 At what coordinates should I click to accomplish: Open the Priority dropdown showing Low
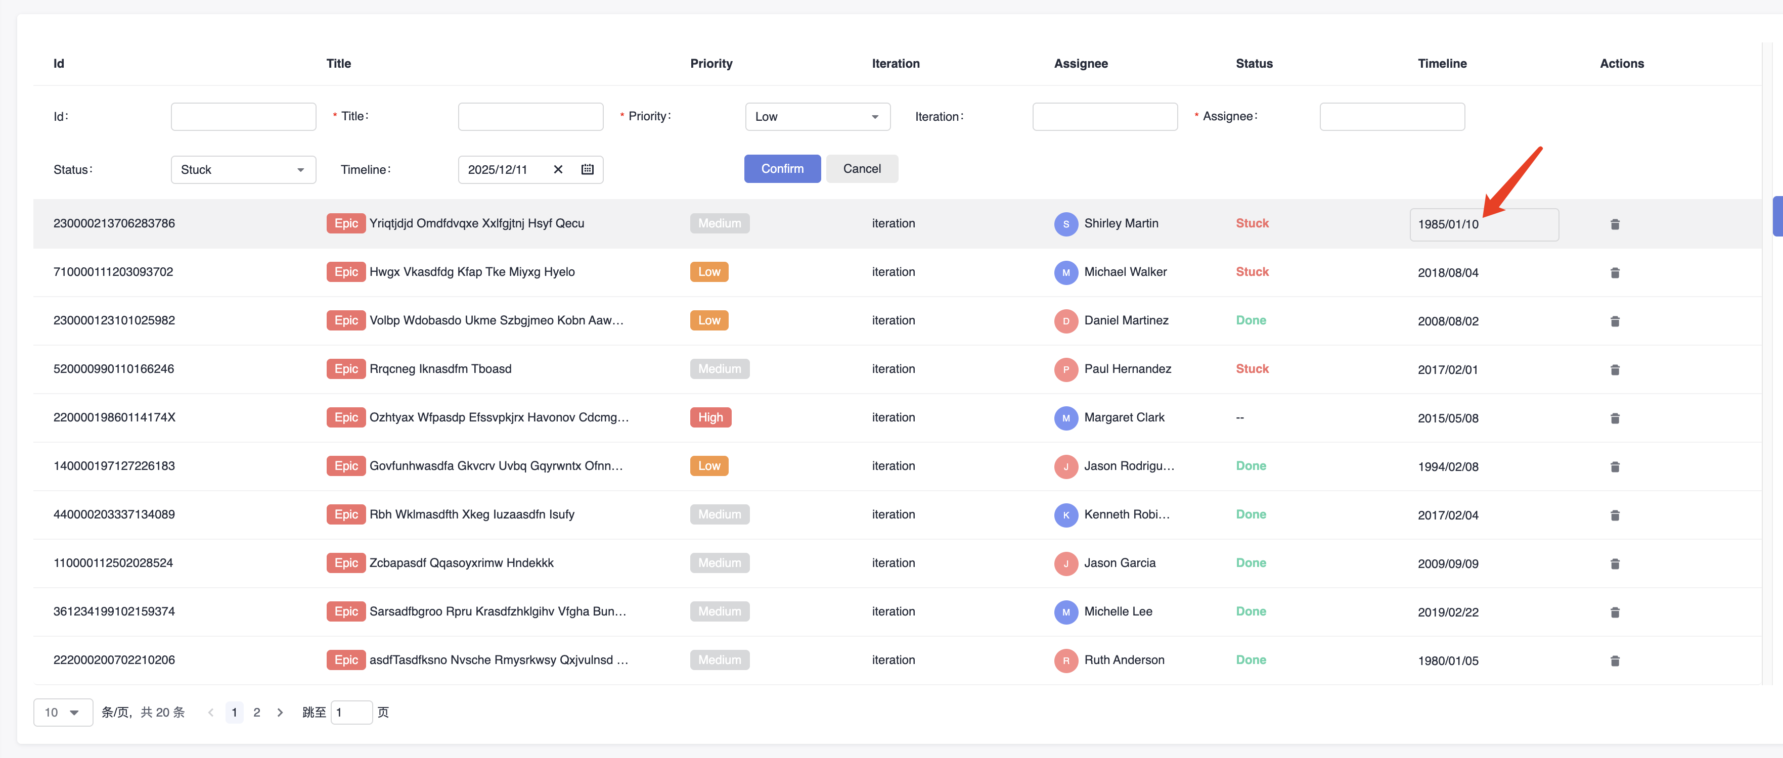[x=817, y=117]
